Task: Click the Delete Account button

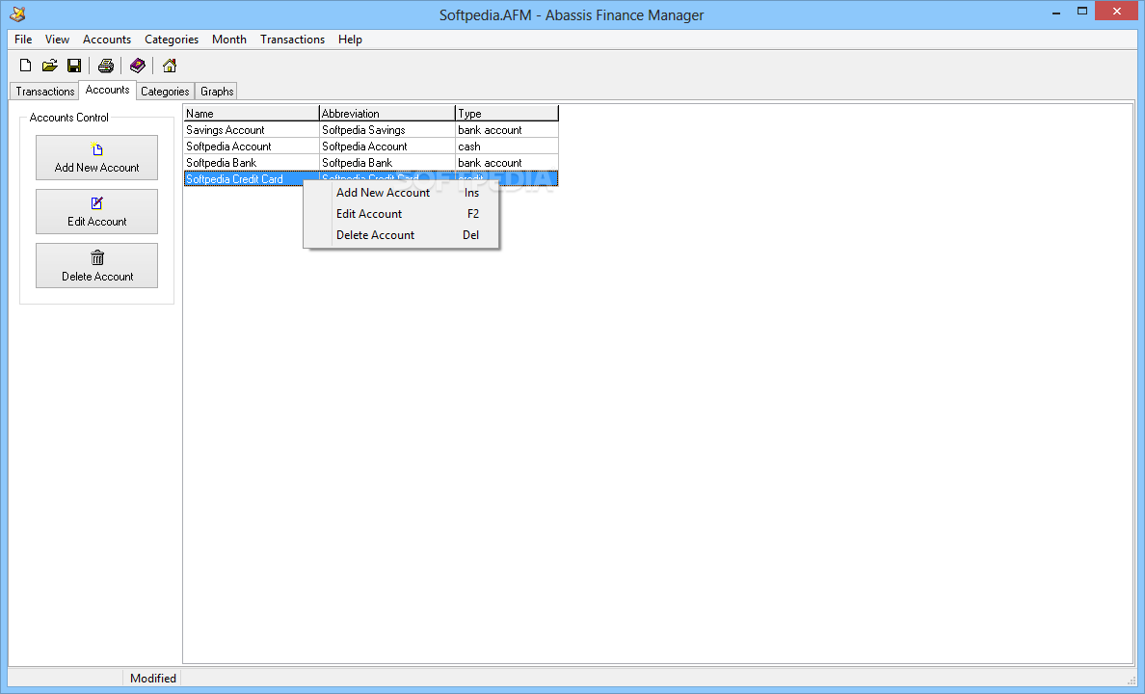Action: (x=96, y=265)
